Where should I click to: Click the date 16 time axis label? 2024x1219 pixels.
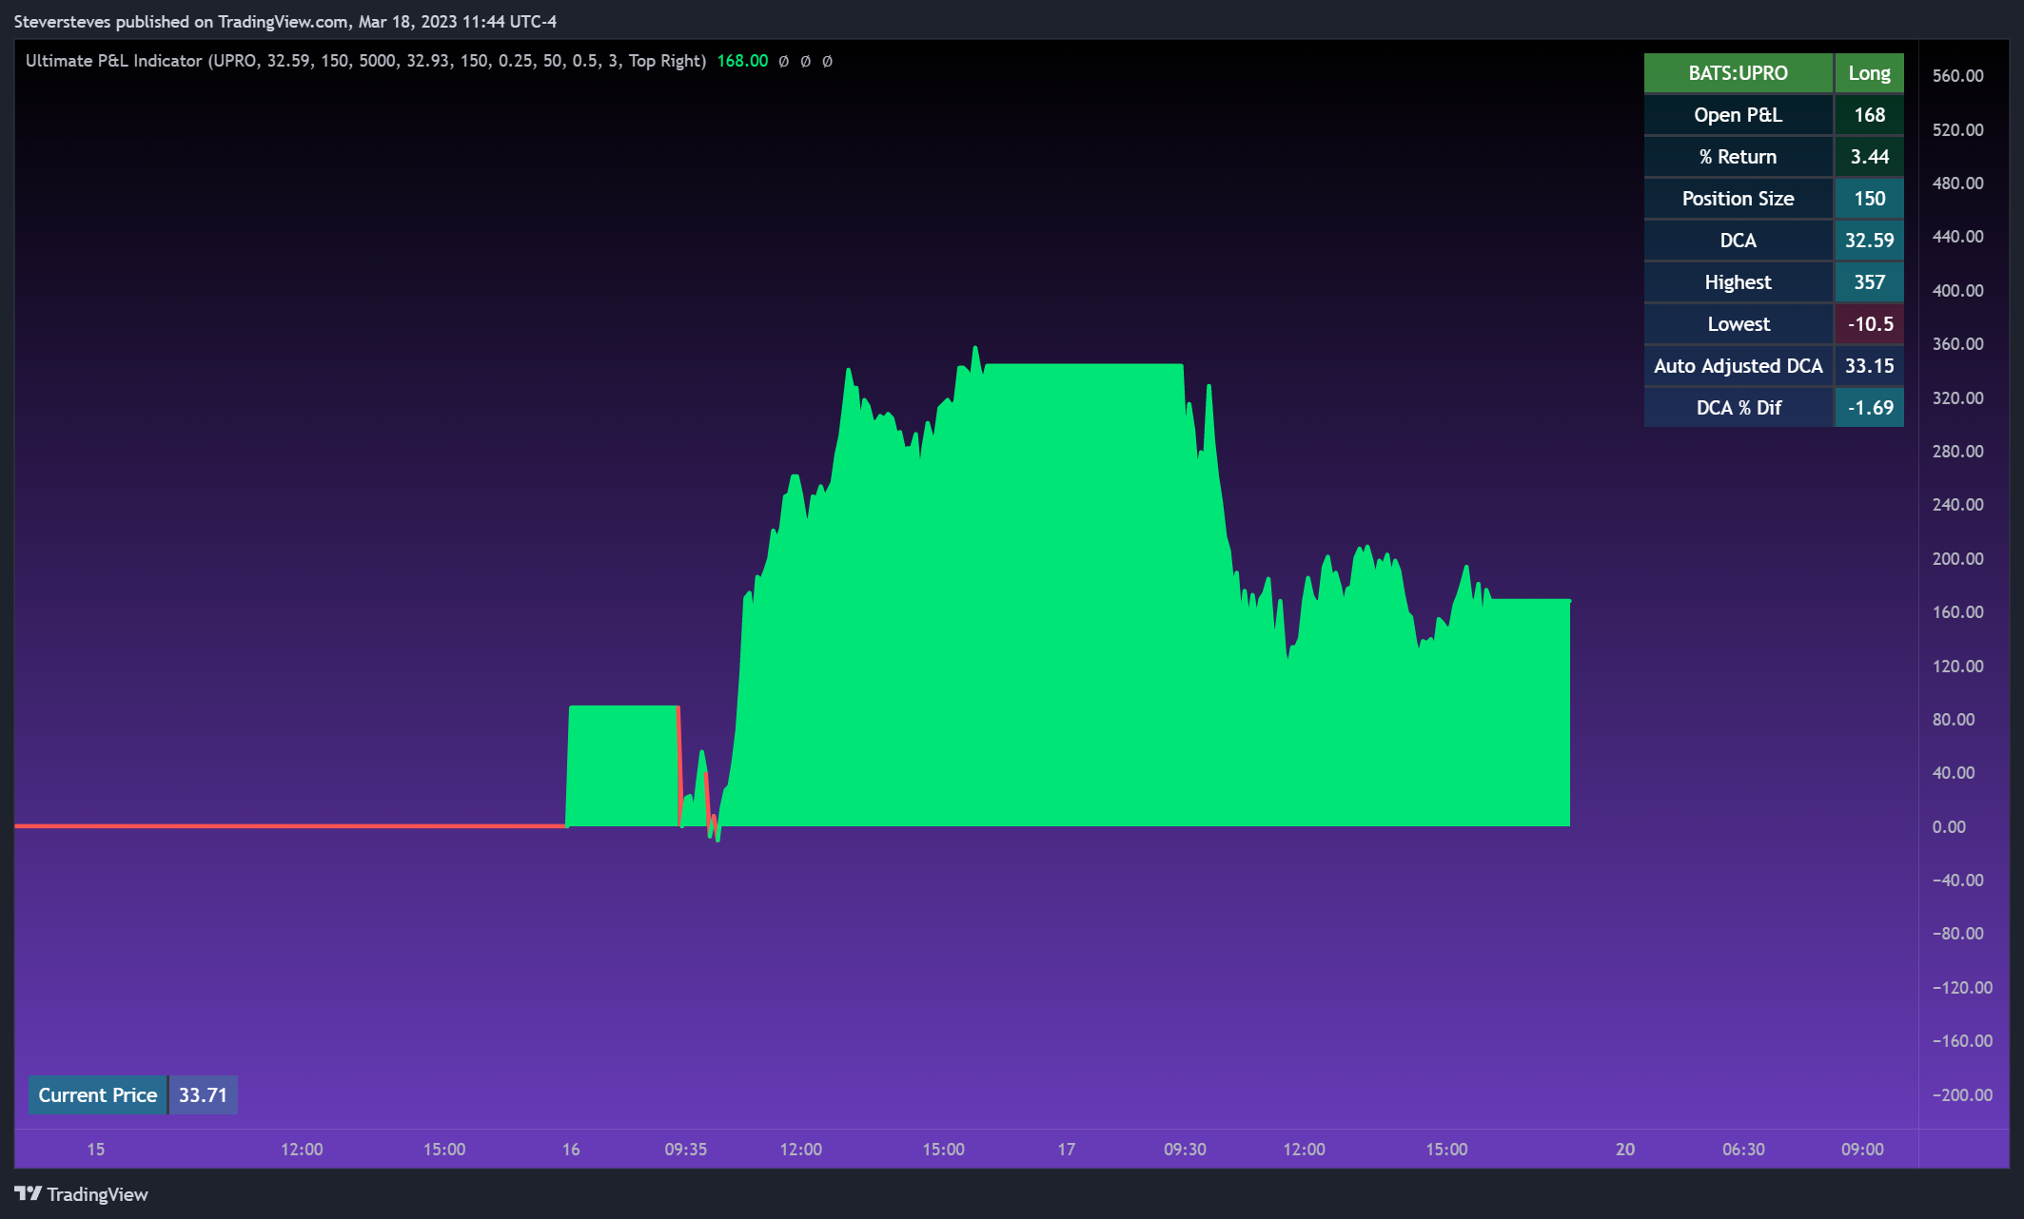[x=571, y=1150]
